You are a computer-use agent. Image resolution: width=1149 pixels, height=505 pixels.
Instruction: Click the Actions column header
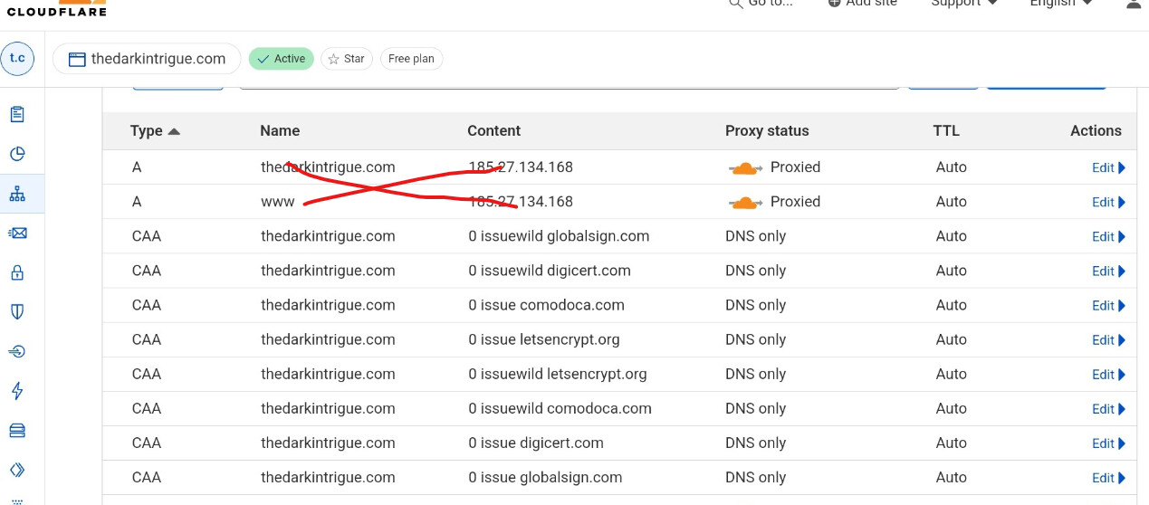pos(1096,130)
